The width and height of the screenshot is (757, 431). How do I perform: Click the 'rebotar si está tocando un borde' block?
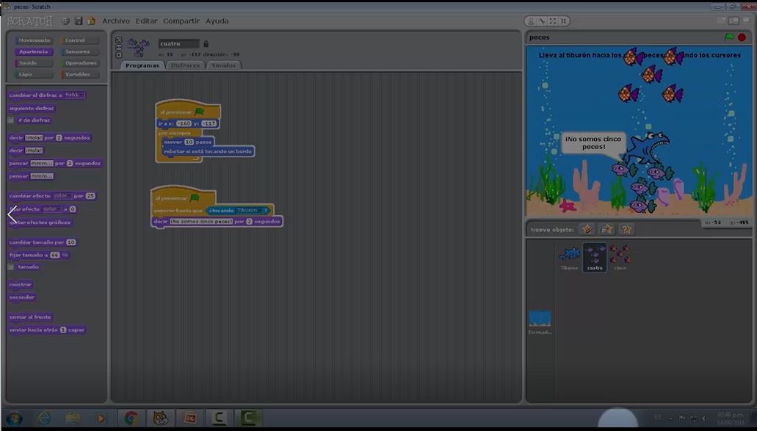[x=208, y=151]
